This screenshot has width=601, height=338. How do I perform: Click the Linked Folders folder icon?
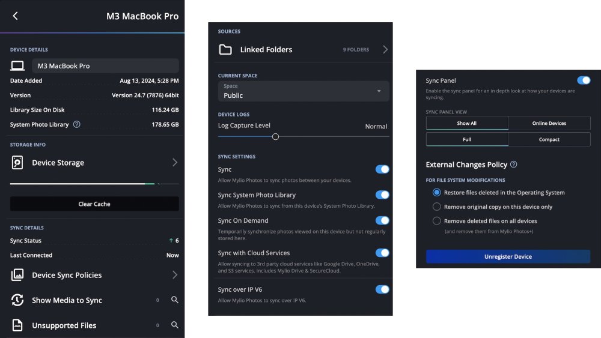tap(225, 49)
